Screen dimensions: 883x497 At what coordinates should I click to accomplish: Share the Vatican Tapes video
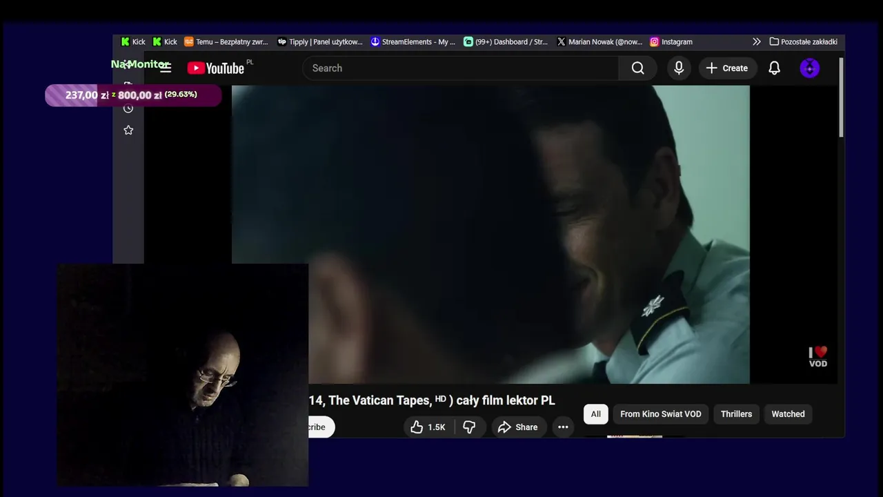tap(517, 427)
